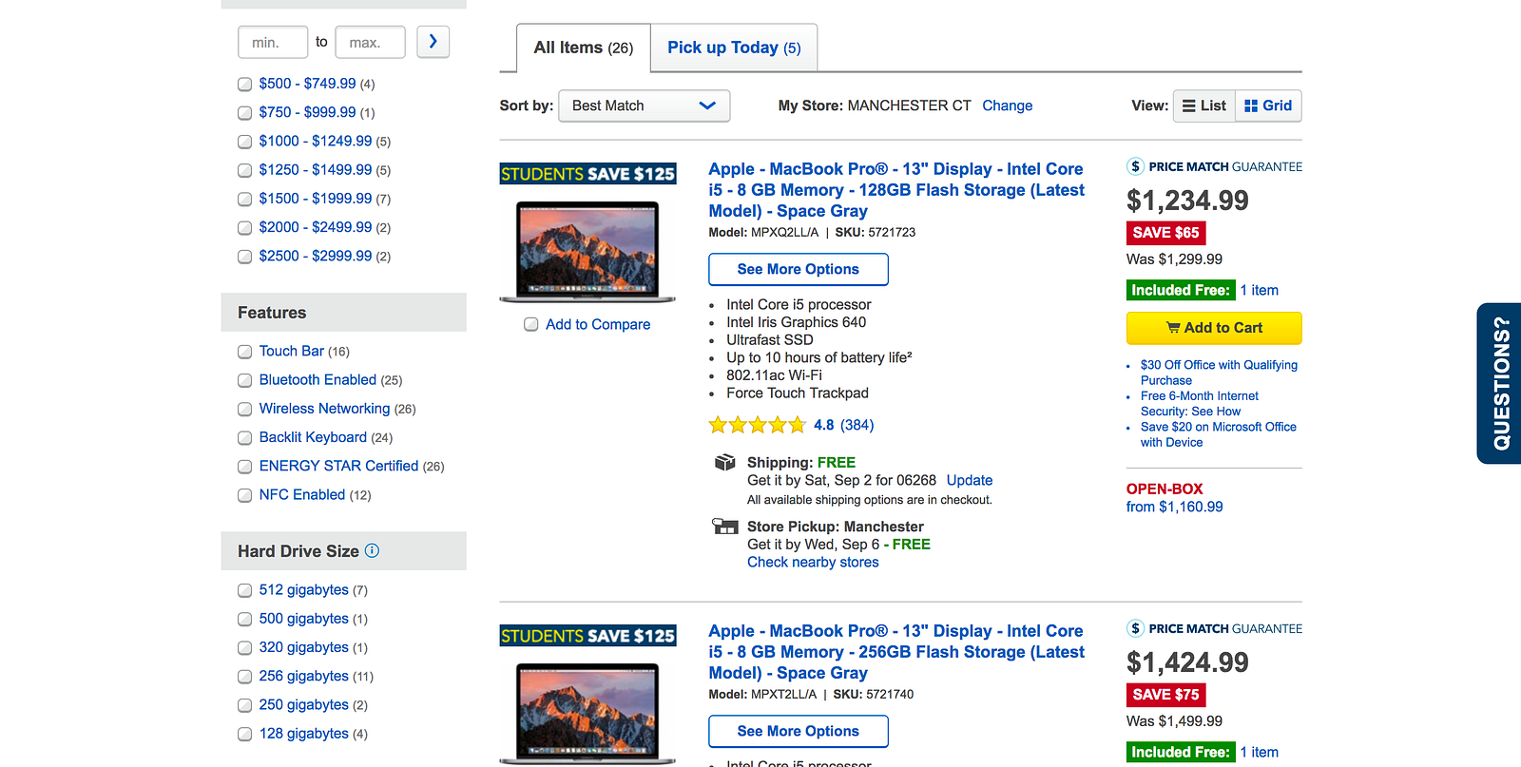Enable the Touch Bar feature filter
Image resolution: width=1521 pixels, height=767 pixels.
click(x=245, y=352)
